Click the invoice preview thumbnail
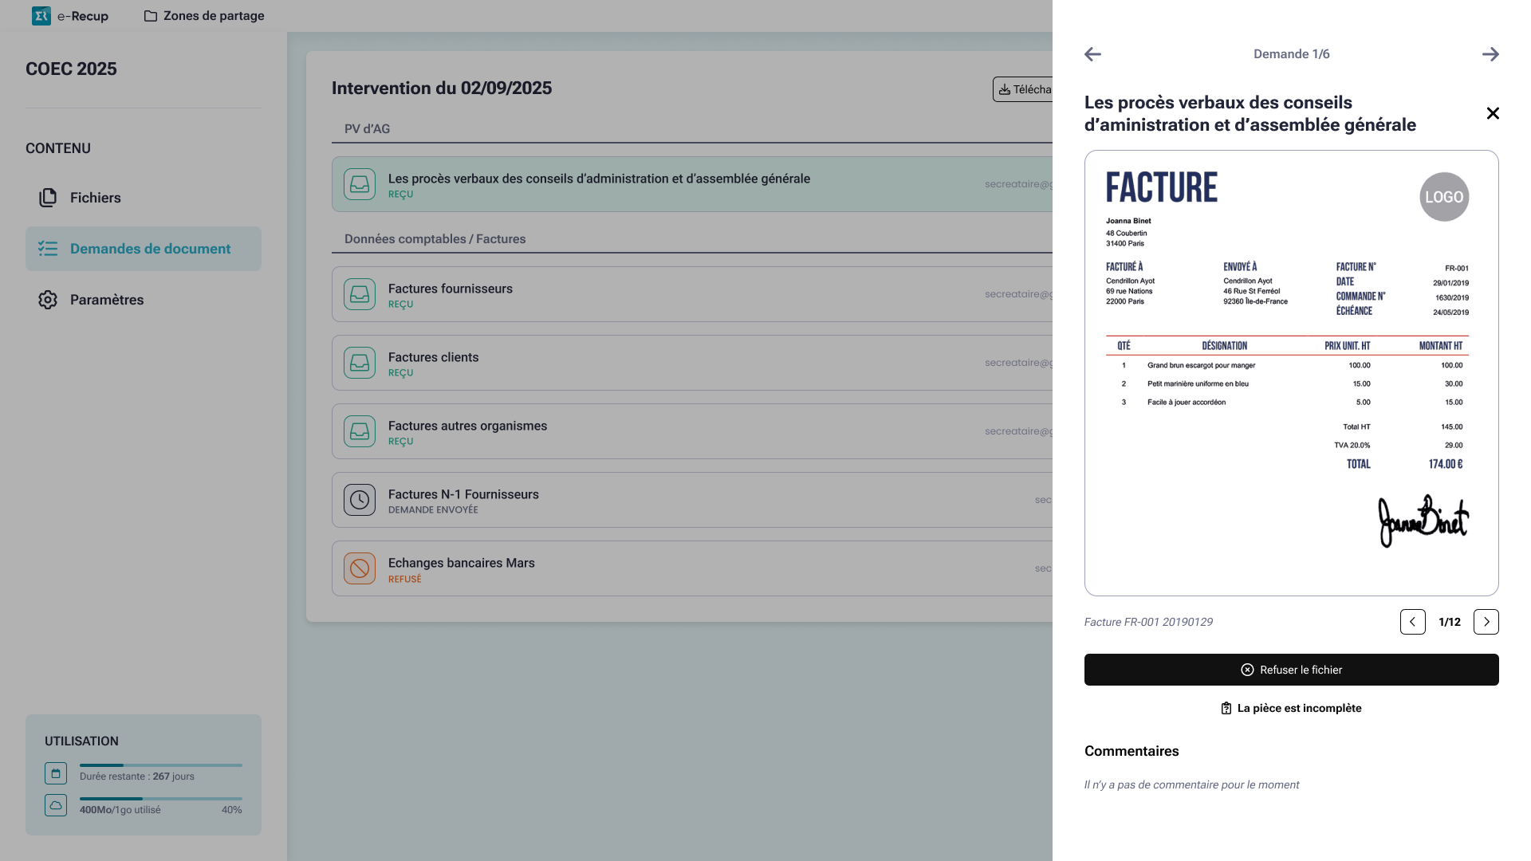The image size is (1531, 861). pyautogui.click(x=1291, y=373)
